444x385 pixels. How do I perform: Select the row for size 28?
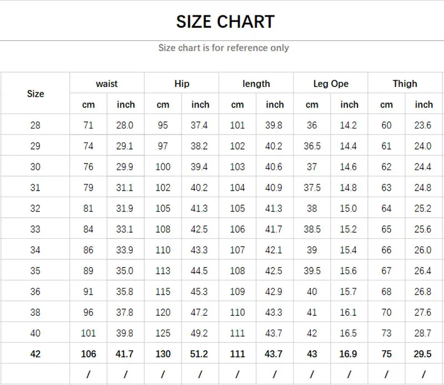(36, 125)
